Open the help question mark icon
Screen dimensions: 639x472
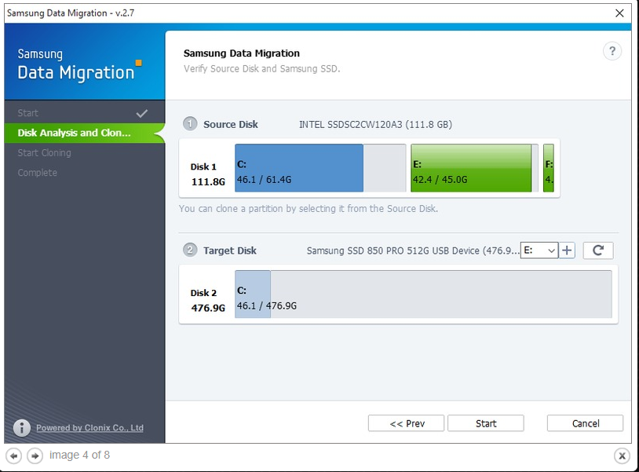point(612,51)
